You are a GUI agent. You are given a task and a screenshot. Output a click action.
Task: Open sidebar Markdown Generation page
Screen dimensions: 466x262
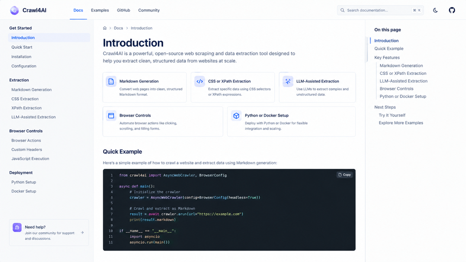pos(31,90)
